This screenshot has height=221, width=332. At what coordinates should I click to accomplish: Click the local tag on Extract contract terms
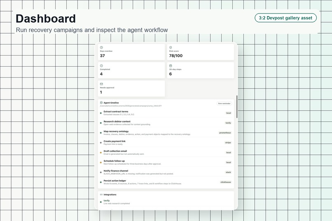click(x=229, y=113)
